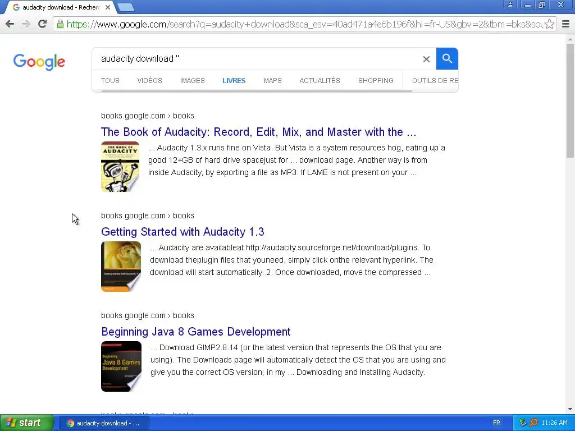Click the browser address bar URL

click(x=304, y=24)
